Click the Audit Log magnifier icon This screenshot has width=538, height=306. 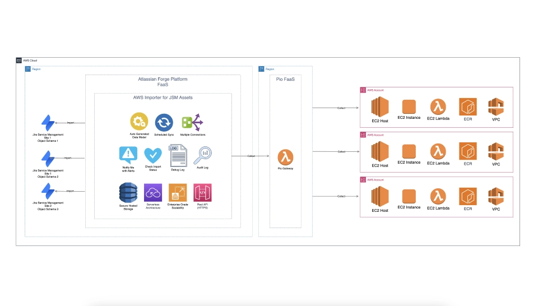[x=202, y=154]
